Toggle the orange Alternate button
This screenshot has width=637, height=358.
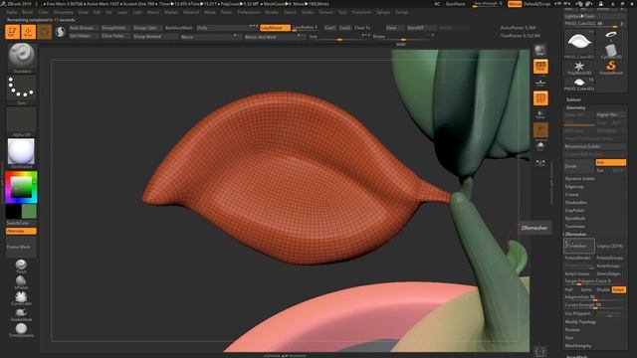click(x=21, y=231)
